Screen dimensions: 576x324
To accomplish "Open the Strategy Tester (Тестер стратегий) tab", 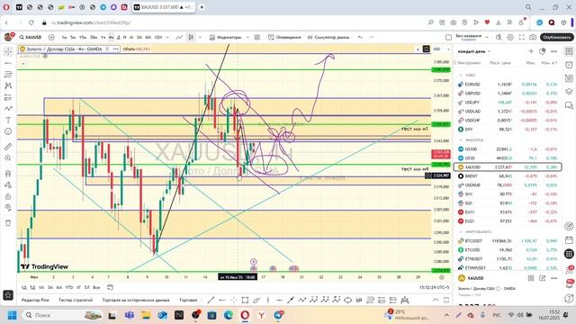I will (x=76, y=300).
